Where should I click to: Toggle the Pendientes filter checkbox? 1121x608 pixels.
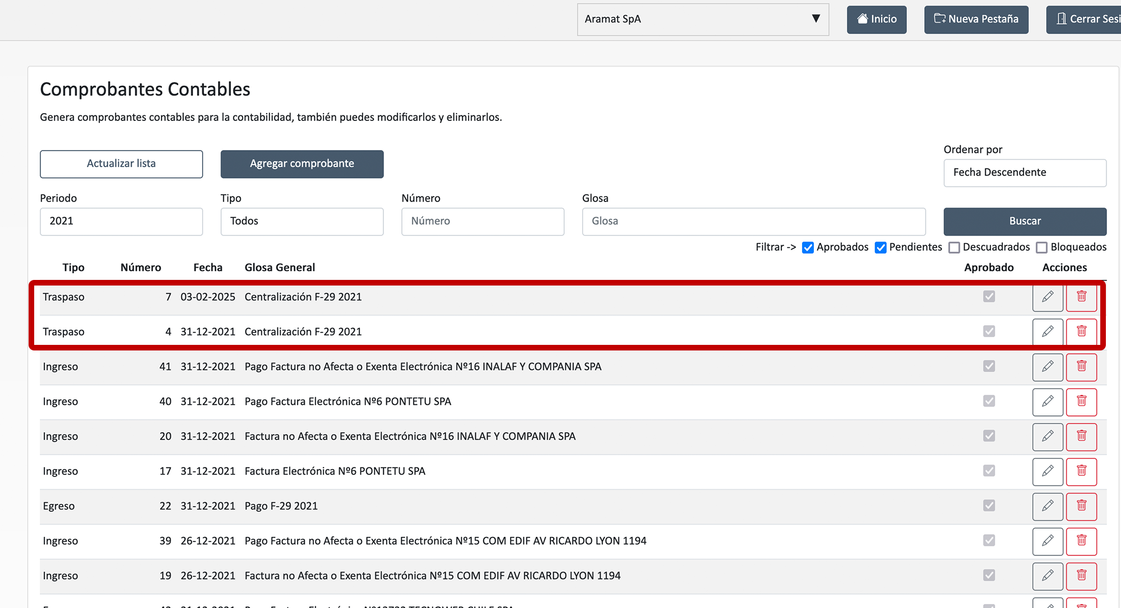point(881,247)
